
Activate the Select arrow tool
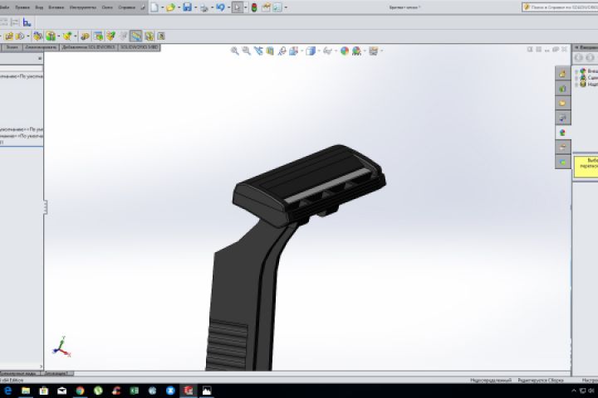[x=238, y=7]
